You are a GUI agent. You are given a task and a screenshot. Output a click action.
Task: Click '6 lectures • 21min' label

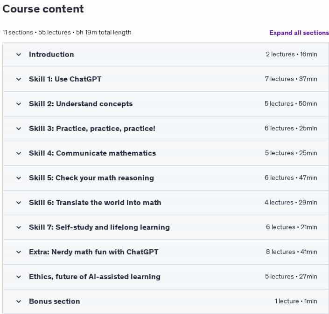[292, 227]
